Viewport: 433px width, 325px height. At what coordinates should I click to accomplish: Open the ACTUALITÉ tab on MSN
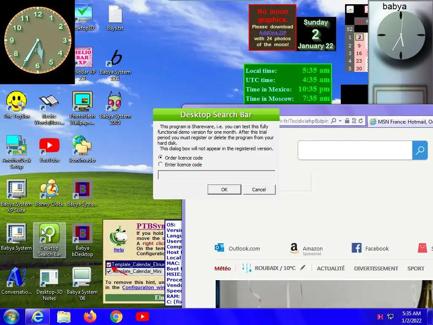(x=331, y=268)
